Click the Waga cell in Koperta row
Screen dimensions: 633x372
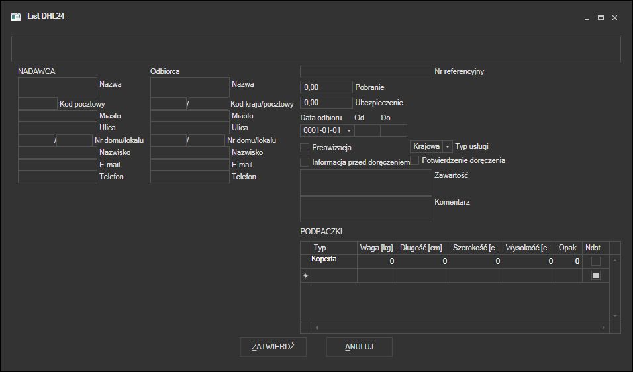click(377, 261)
